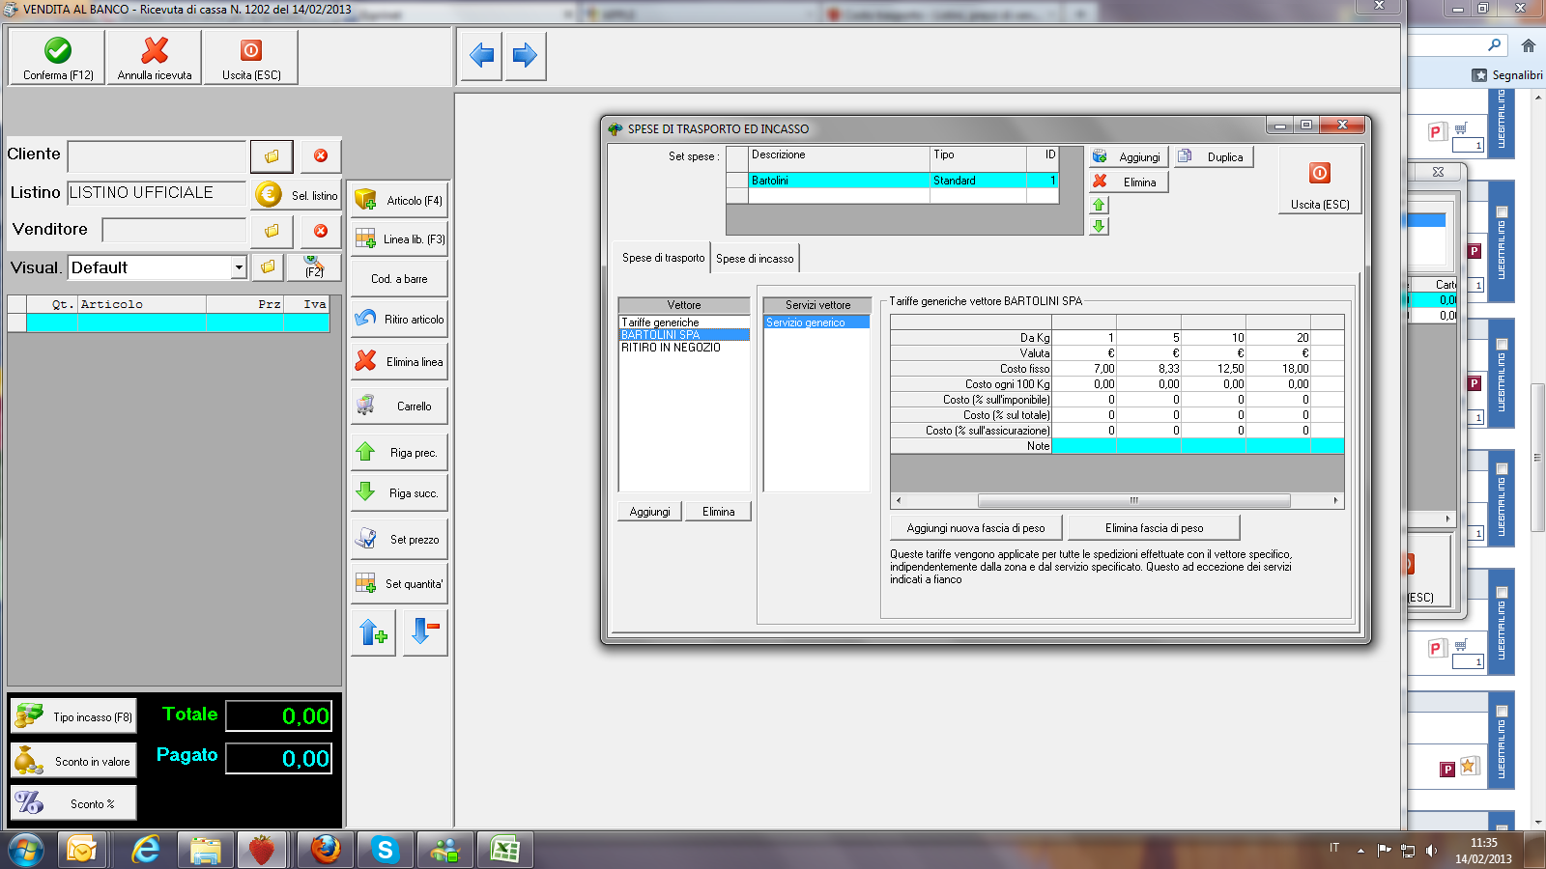Go to the previous receipt with the left arrow
Image resolution: width=1546 pixels, height=869 pixels.
click(481, 56)
